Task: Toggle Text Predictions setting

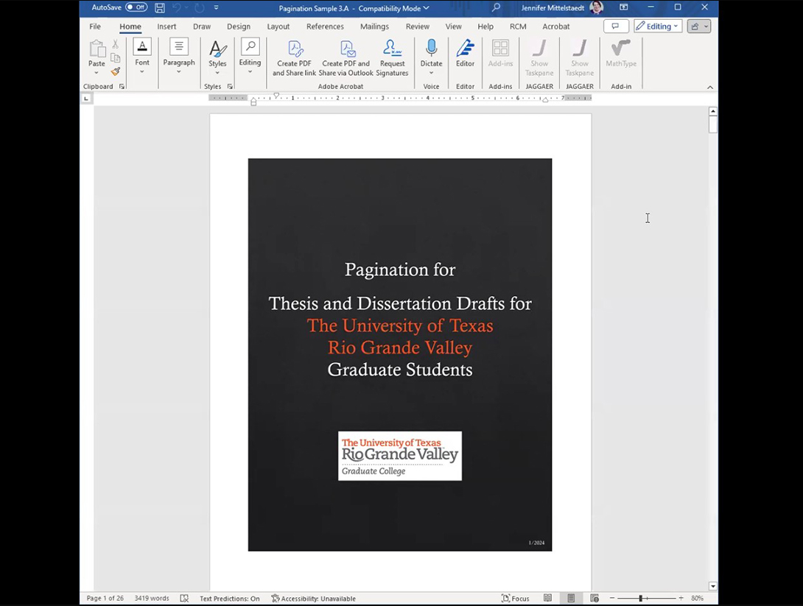Action: coord(230,599)
